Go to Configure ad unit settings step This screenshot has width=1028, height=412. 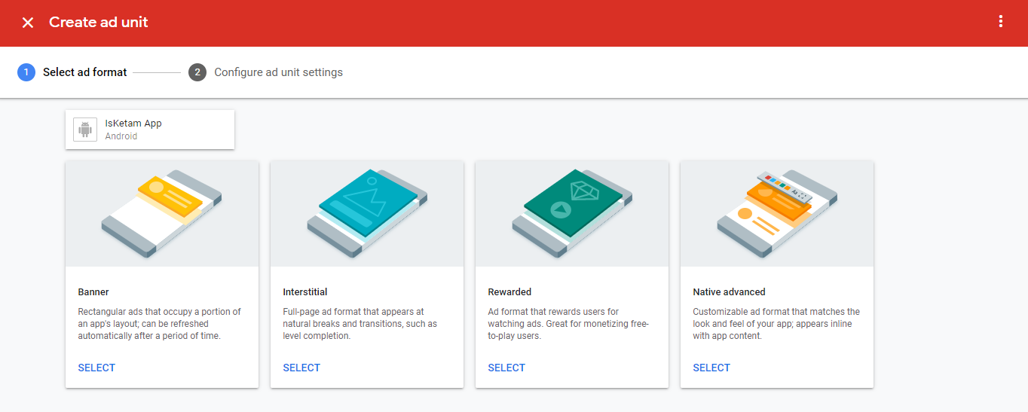point(278,72)
